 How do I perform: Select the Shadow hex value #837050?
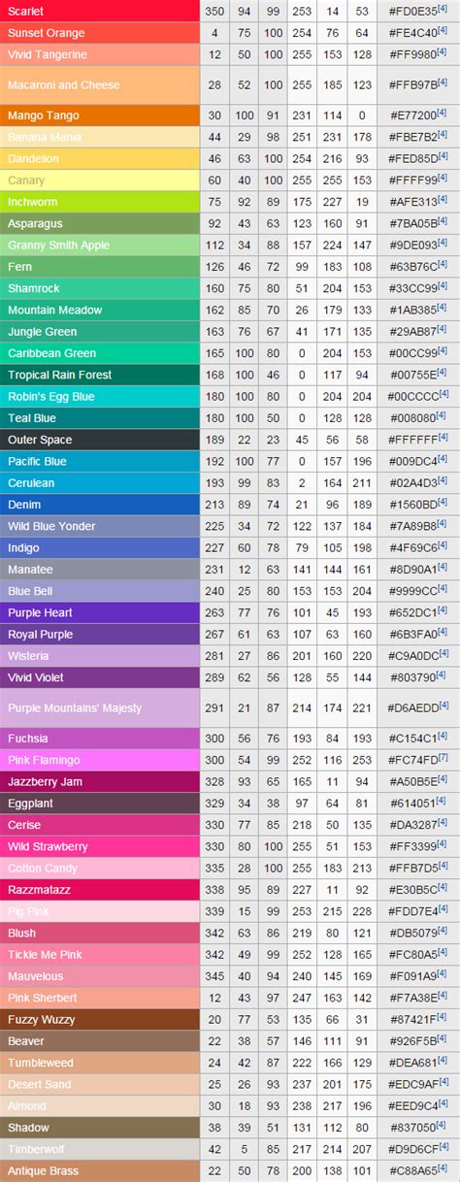pos(412,1128)
